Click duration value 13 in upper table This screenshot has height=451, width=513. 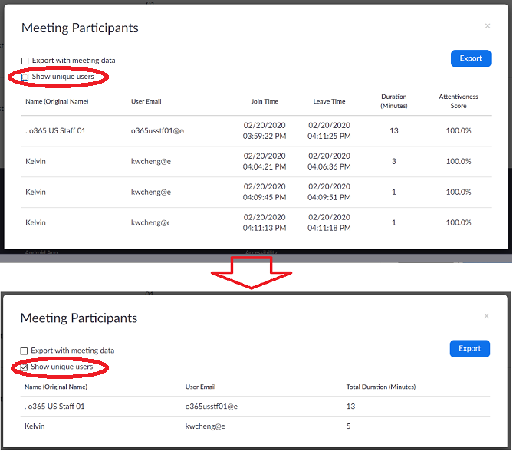tap(394, 131)
